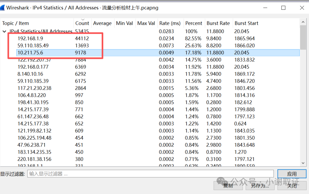Click the 应用 (Apply) button
The height and width of the screenshot is (194, 309).
point(292,174)
